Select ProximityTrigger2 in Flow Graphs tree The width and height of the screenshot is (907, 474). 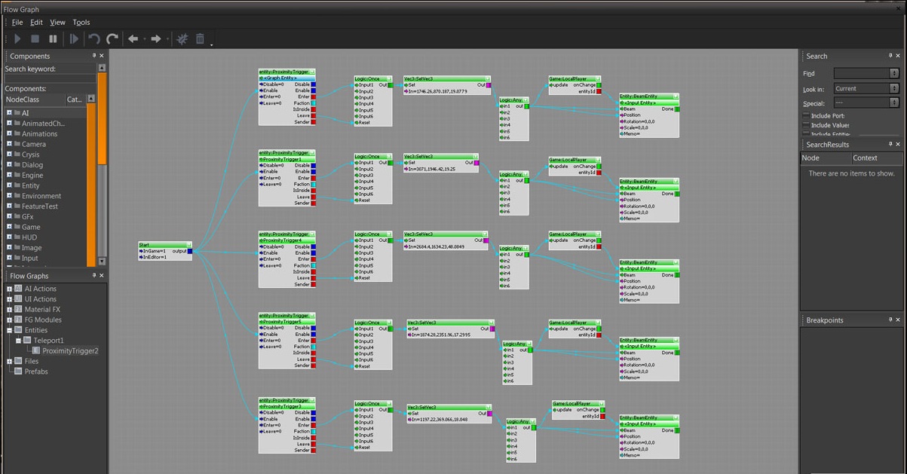[70, 350]
